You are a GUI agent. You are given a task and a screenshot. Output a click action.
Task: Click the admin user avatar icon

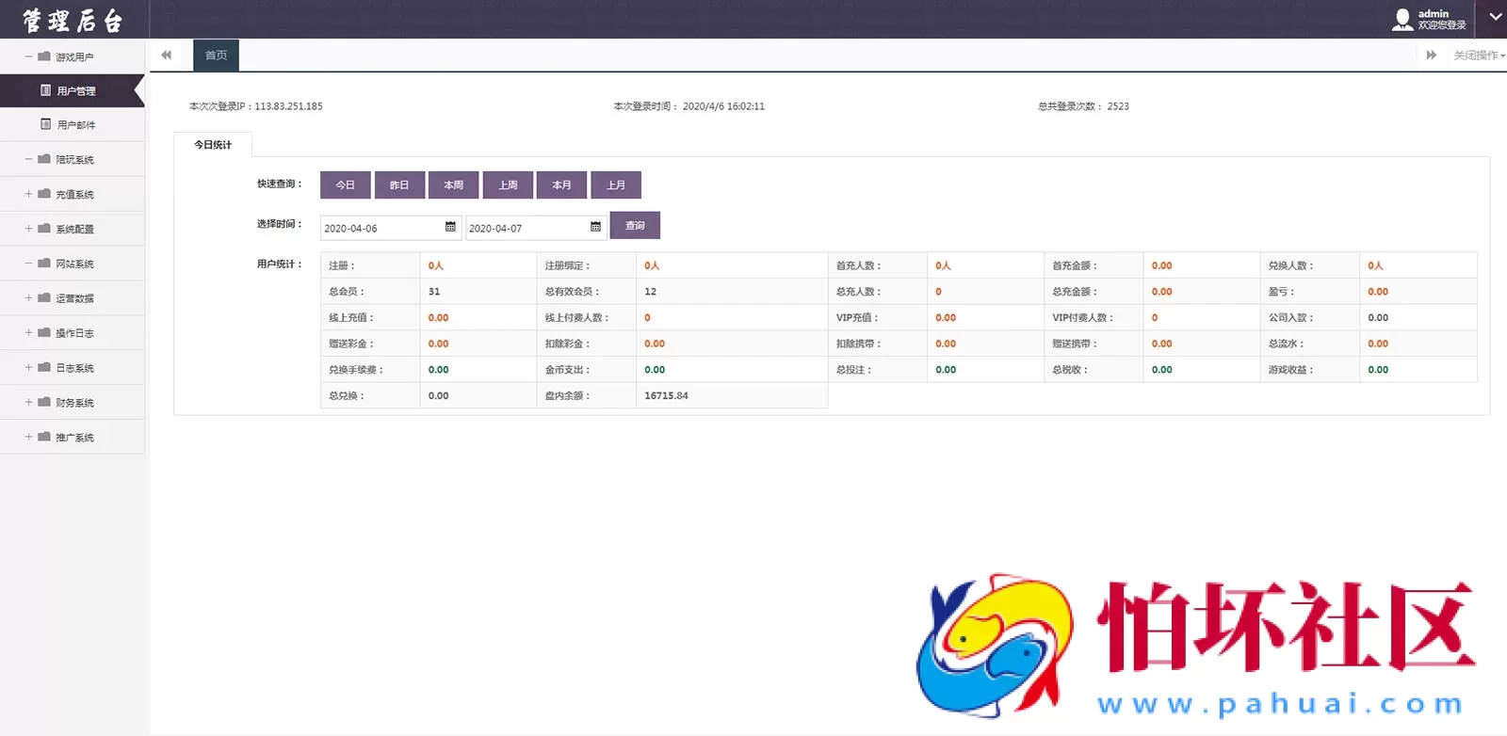point(1402,19)
